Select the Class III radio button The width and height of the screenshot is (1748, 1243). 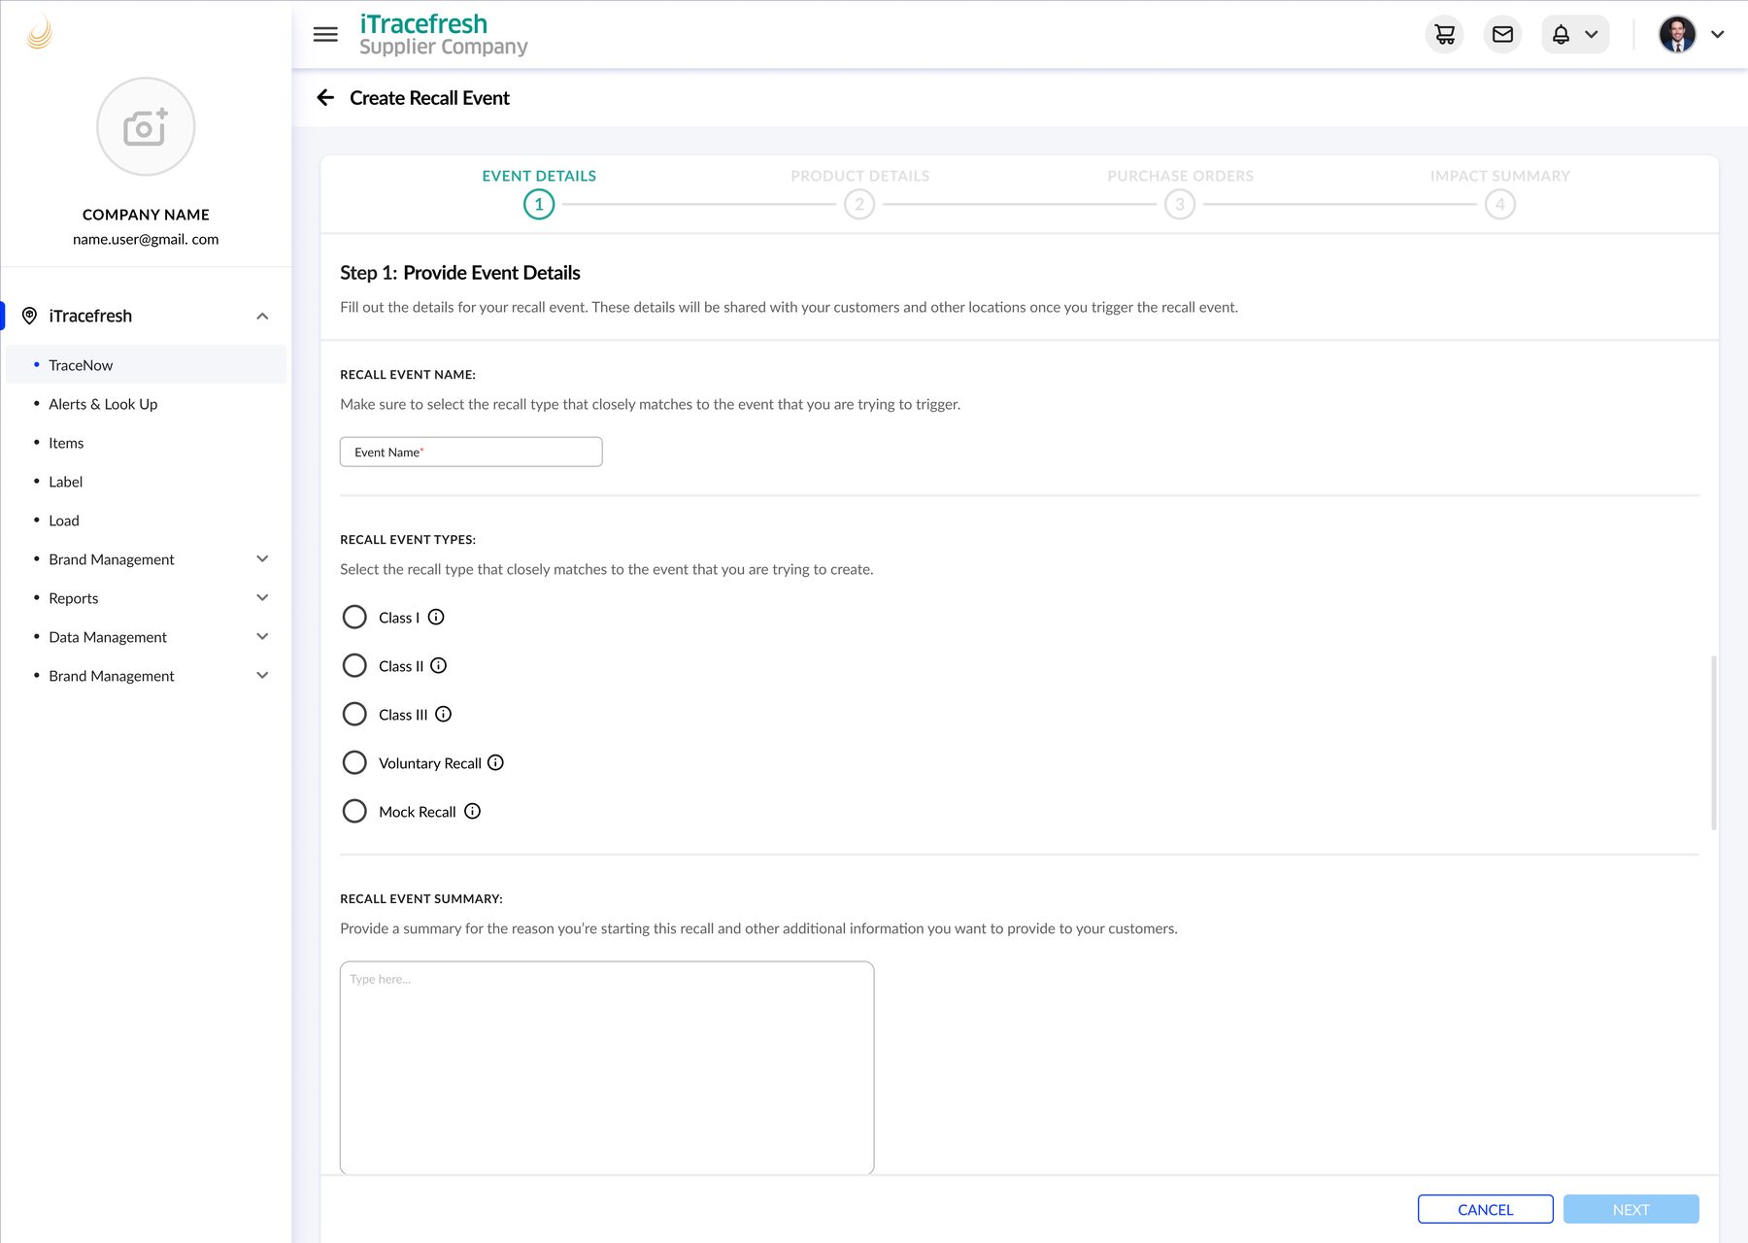[x=354, y=714]
